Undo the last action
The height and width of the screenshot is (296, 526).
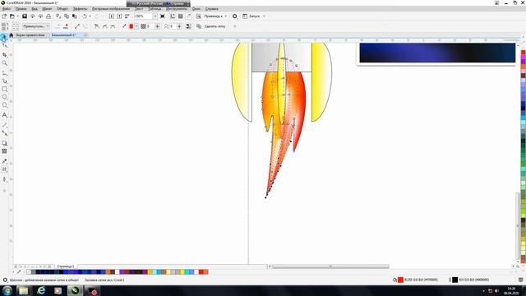coord(85,16)
